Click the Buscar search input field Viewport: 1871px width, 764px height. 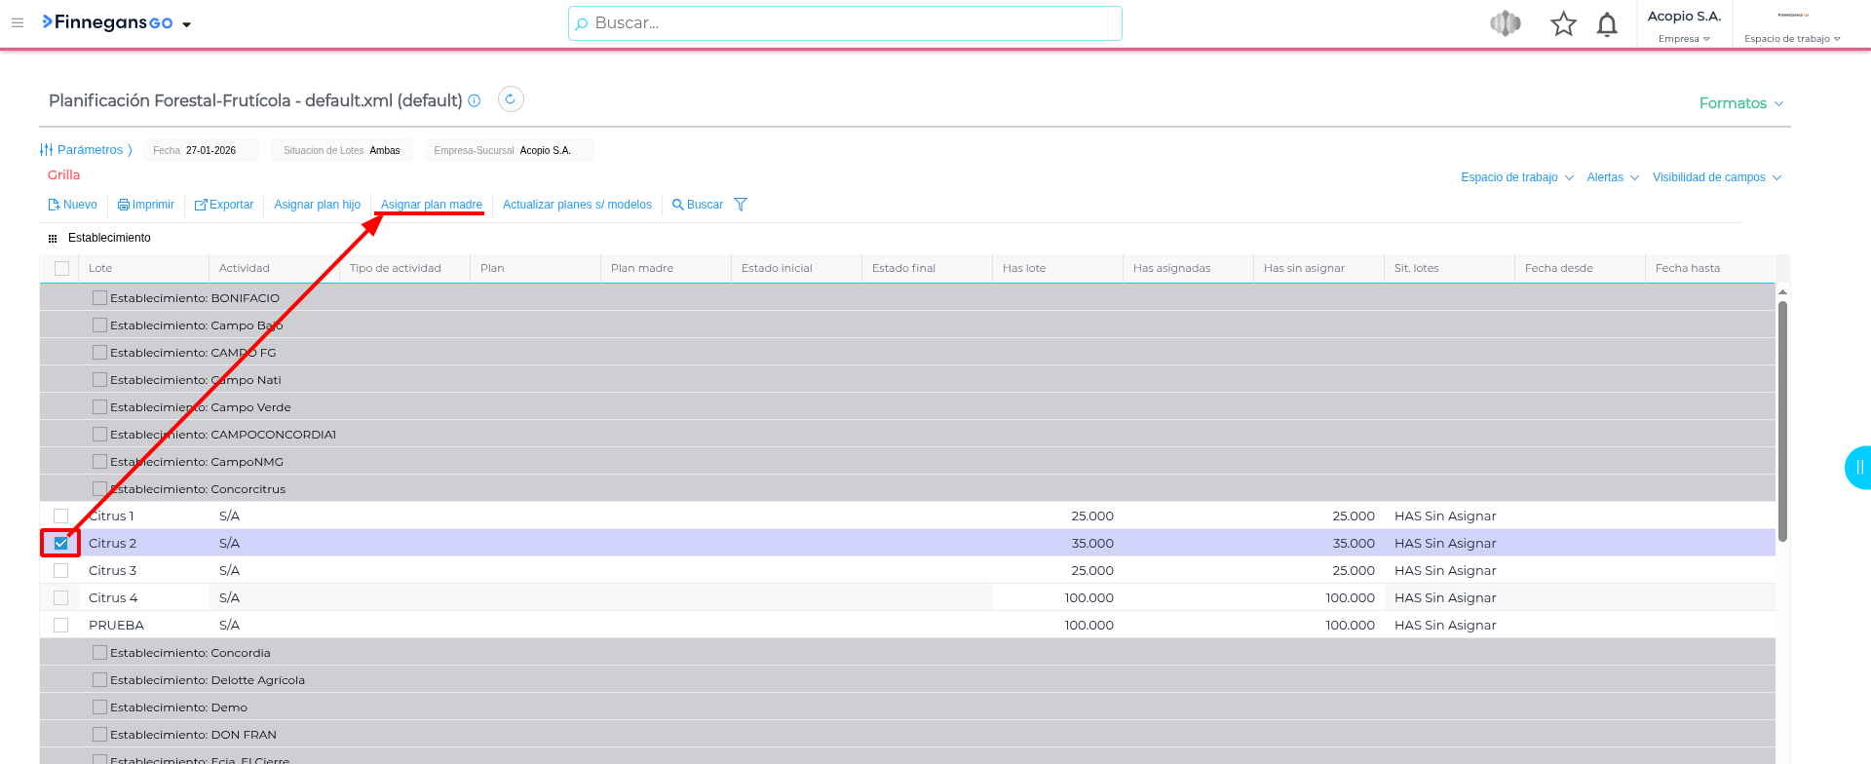coord(844,23)
